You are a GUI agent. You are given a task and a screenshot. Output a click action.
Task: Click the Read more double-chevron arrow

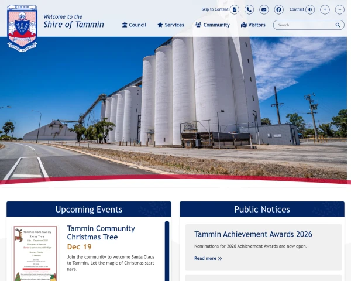pos(220,258)
